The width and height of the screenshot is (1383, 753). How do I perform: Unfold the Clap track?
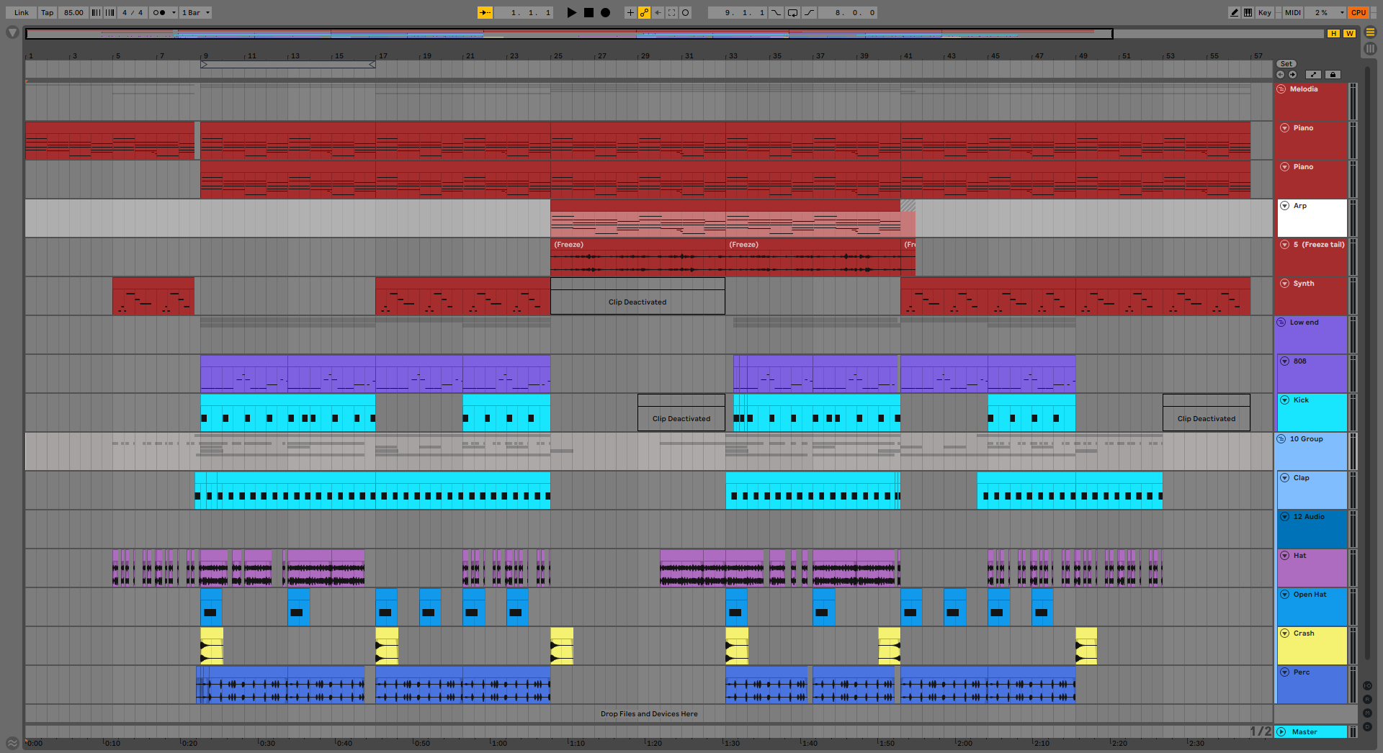tap(1284, 478)
